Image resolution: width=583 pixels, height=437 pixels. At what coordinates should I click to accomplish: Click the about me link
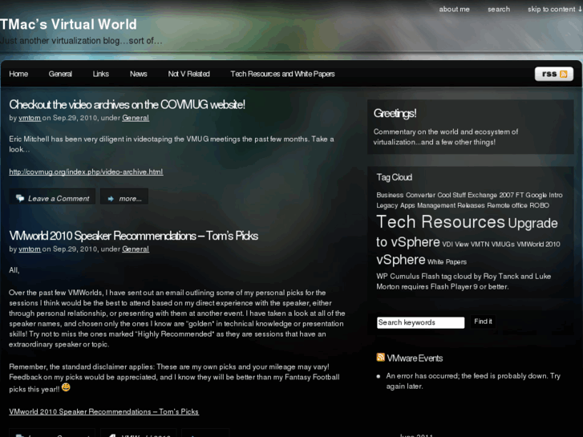tap(455, 10)
